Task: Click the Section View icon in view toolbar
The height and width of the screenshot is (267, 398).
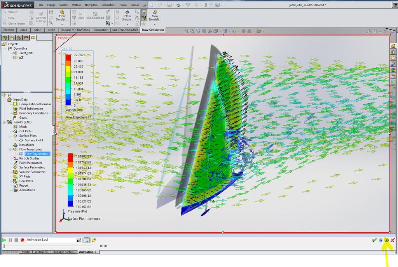Action: [x=204, y=31]
